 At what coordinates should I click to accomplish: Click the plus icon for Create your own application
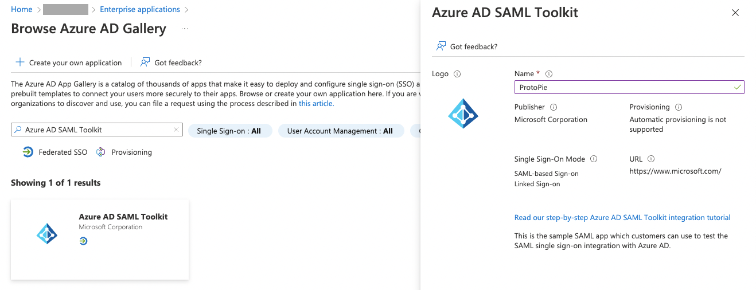20,62
